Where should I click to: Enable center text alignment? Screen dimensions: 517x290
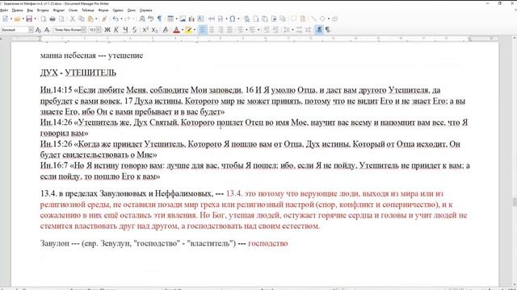click(x=212, y=30)
